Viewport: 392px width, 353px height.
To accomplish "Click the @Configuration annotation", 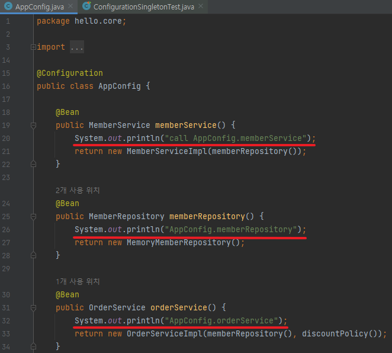I will (x=70, y=73).
